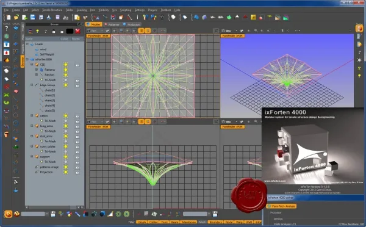
Task: Click the orange cube toolbar icon
Action: (121, 17)
